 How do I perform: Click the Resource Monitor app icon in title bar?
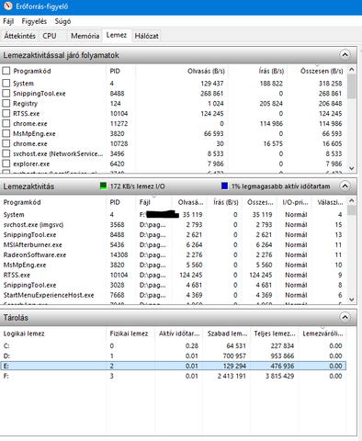tap(8, 6)
